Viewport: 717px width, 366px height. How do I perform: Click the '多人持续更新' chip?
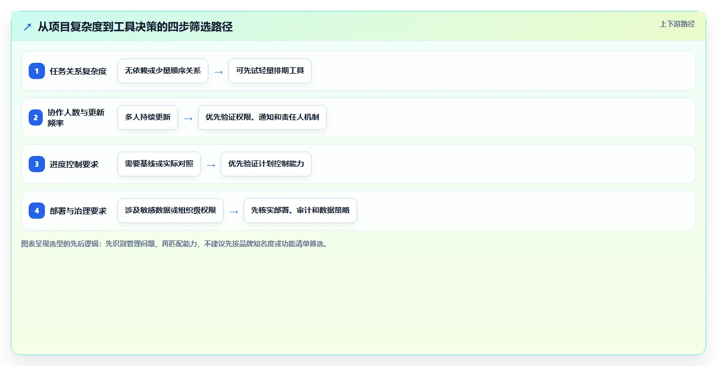point(148,117)
